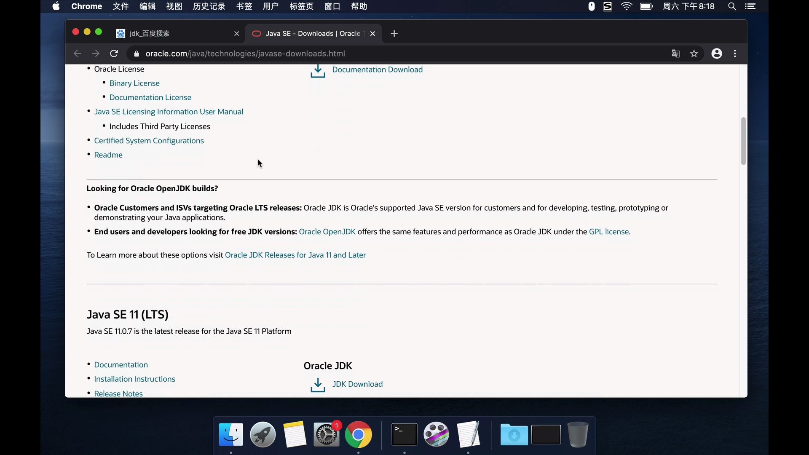Image resolution: width=809 pixels, height=455 pixels.
Task: Open Certified System Configurations link
Action: pos(149,141)
